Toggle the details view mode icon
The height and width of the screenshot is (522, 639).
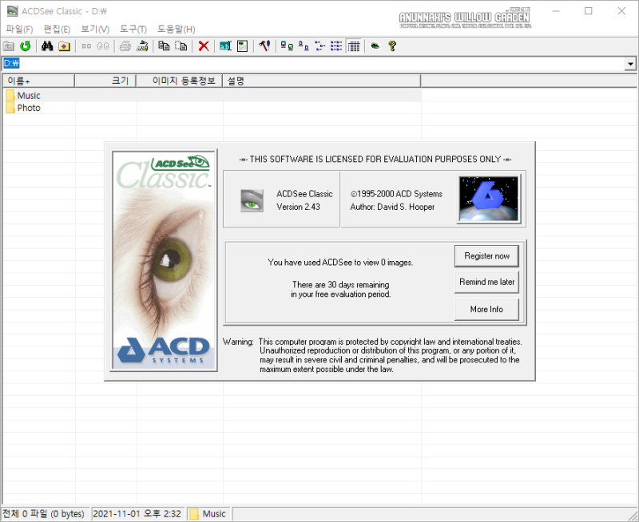354,46
